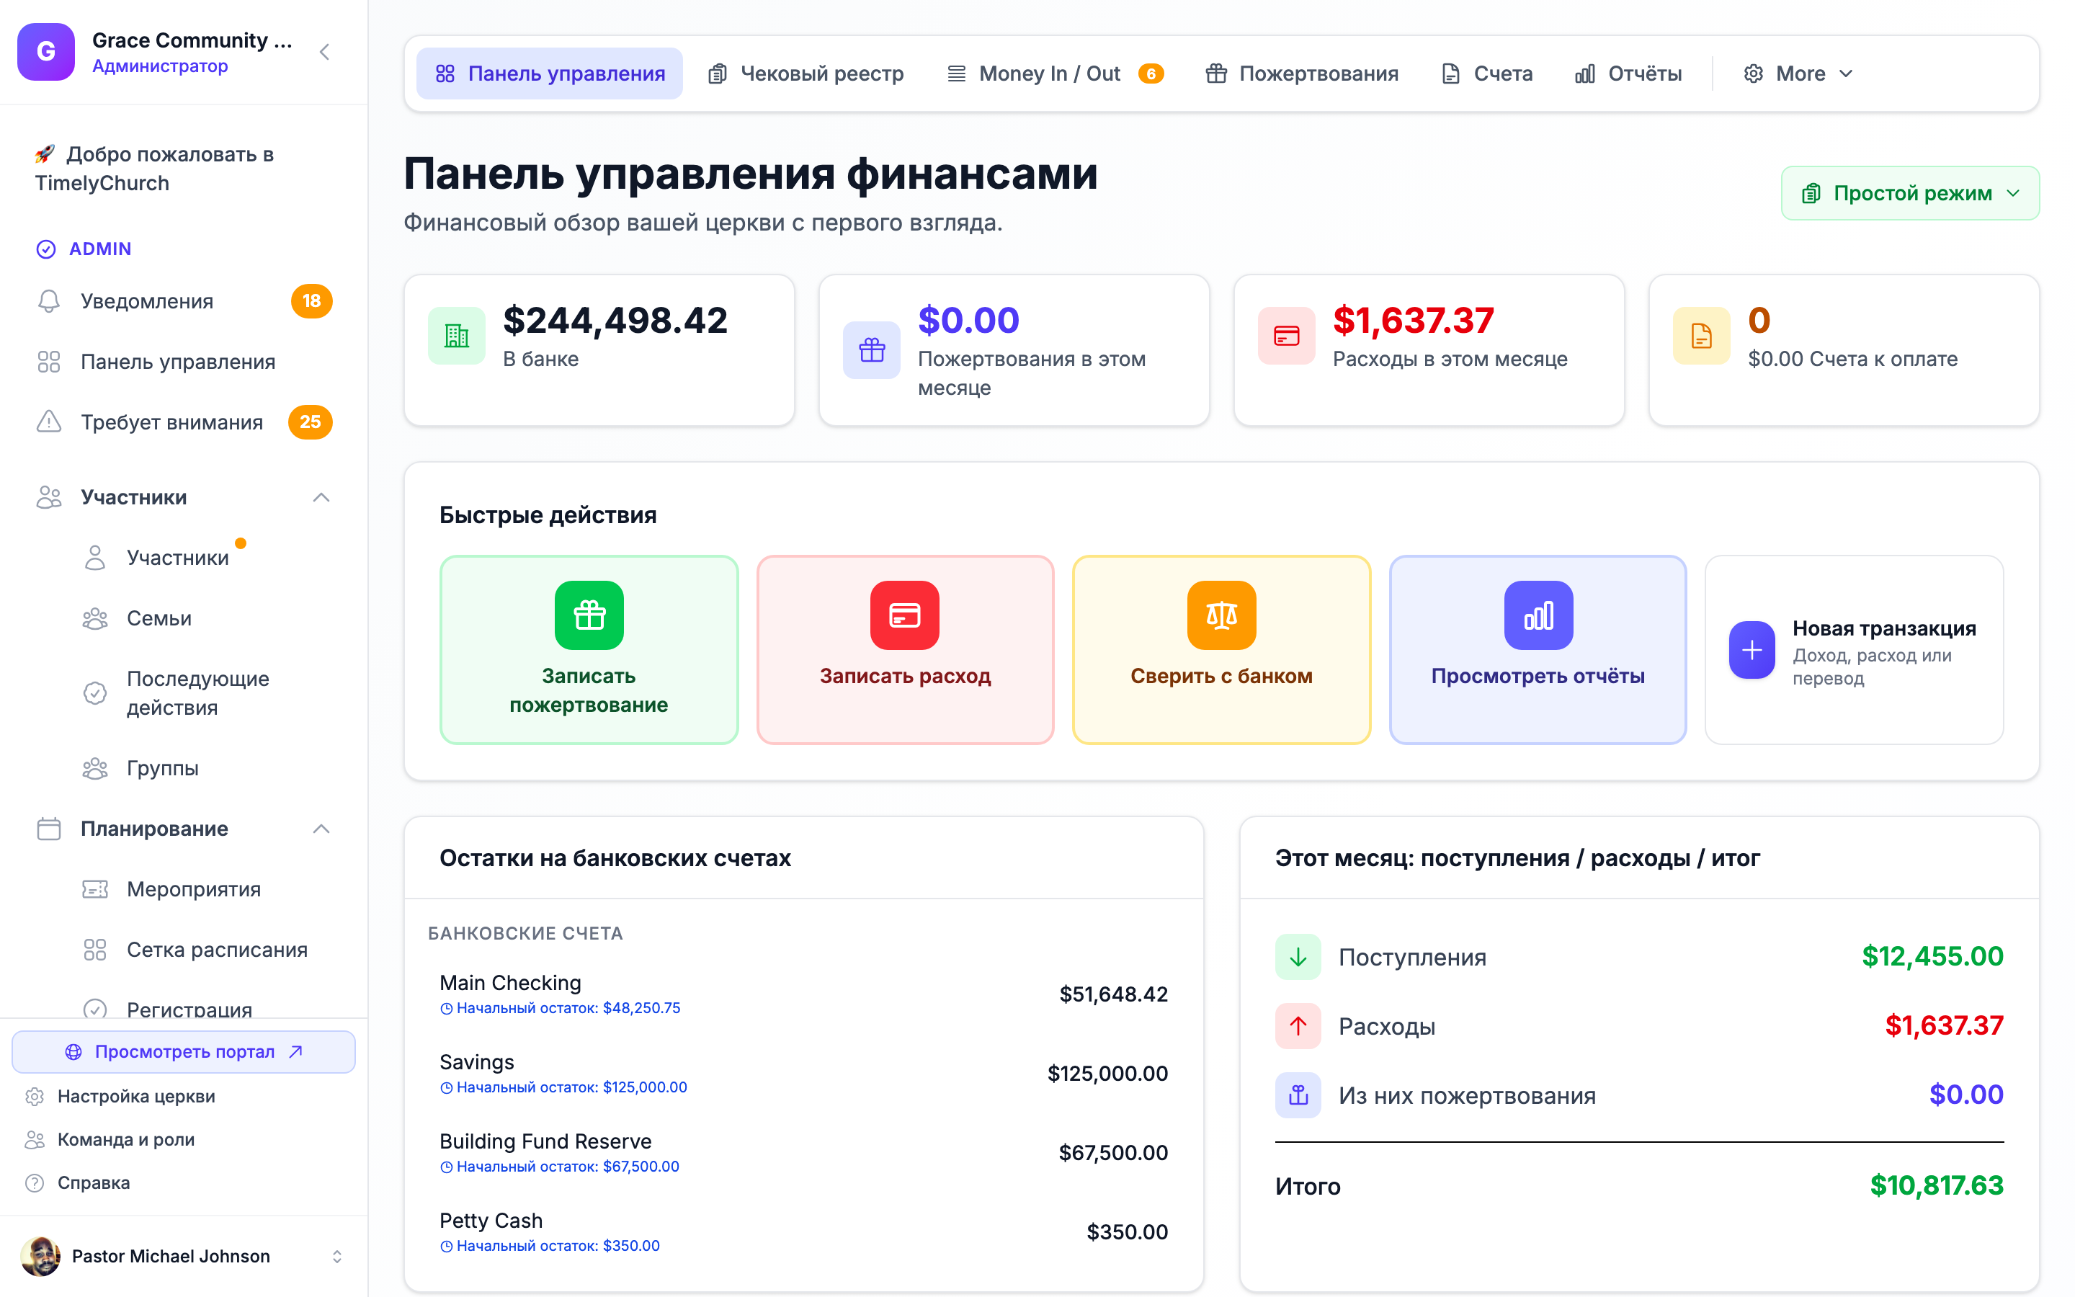2075x1297 pixels.
Task: Click the Сверить с банком button
Action: point(1221,649)
